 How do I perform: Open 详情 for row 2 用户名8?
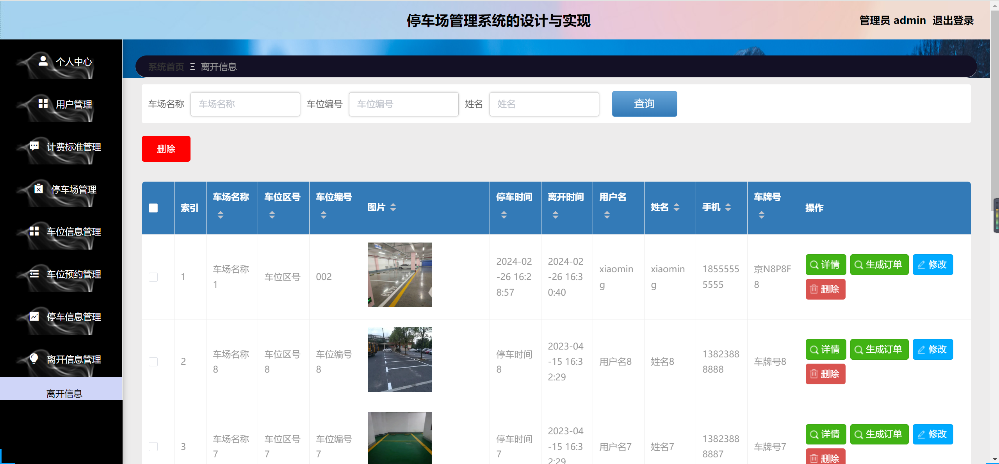826,350
